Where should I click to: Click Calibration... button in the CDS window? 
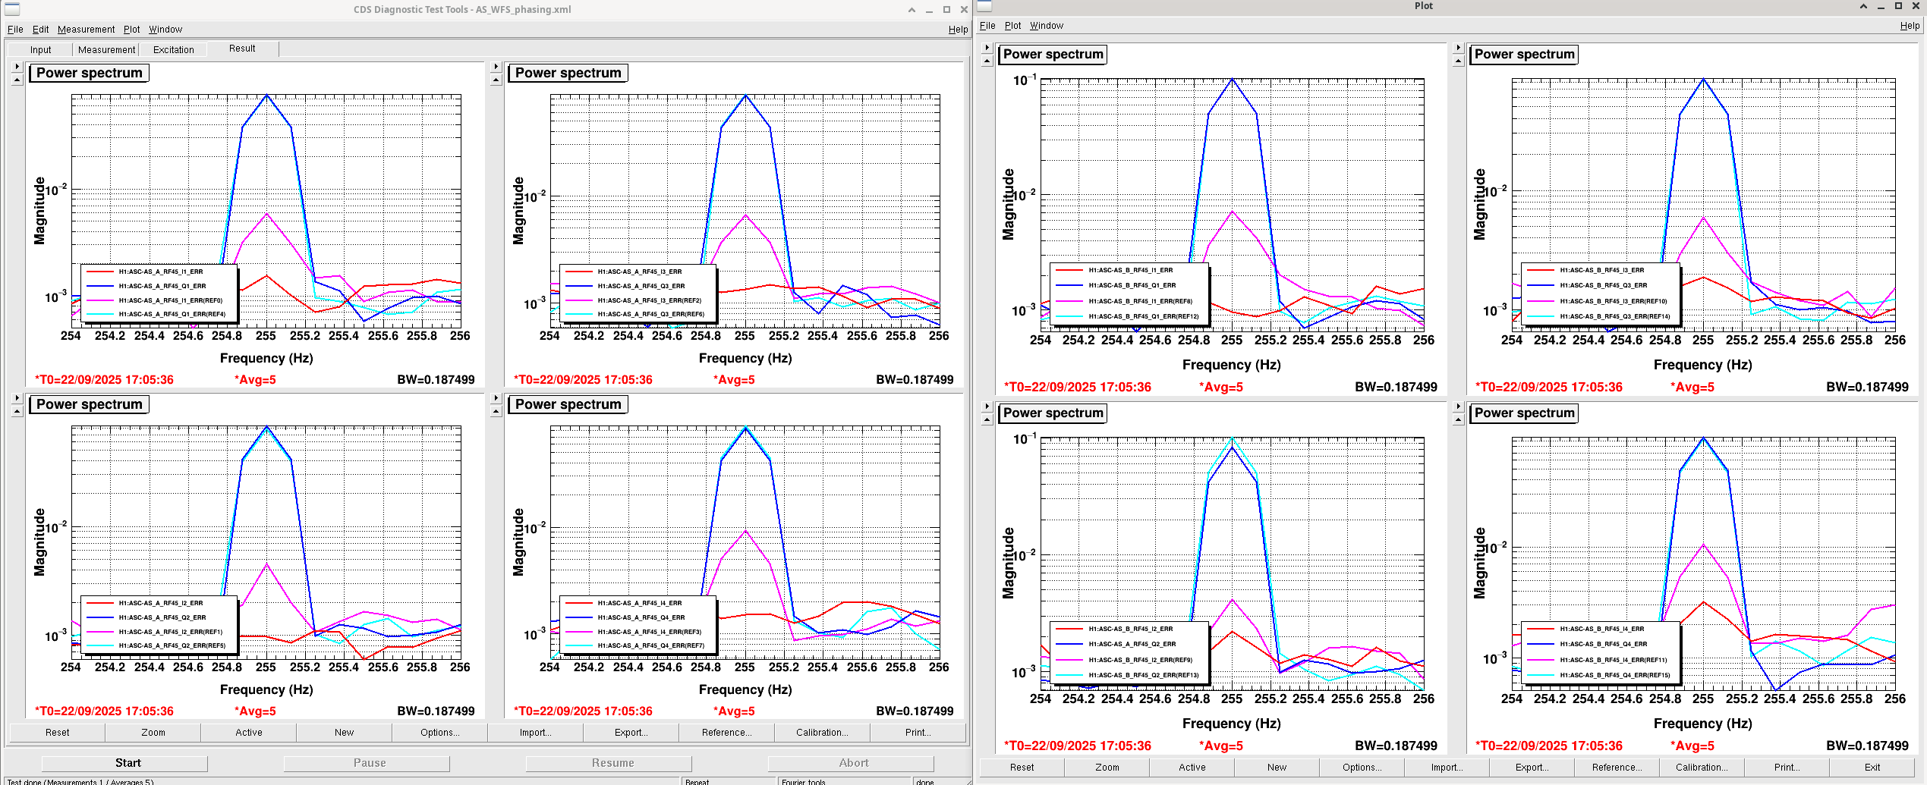pos(822,733)
